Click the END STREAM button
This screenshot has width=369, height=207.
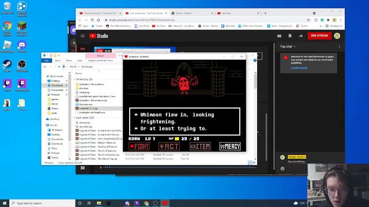(319, 36)
